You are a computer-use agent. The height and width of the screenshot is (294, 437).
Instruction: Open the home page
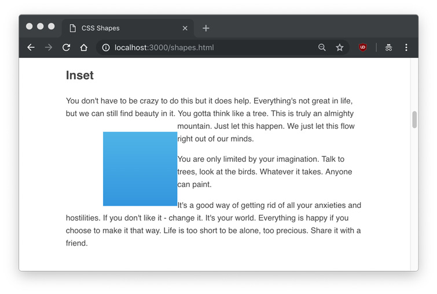(84, 47)
